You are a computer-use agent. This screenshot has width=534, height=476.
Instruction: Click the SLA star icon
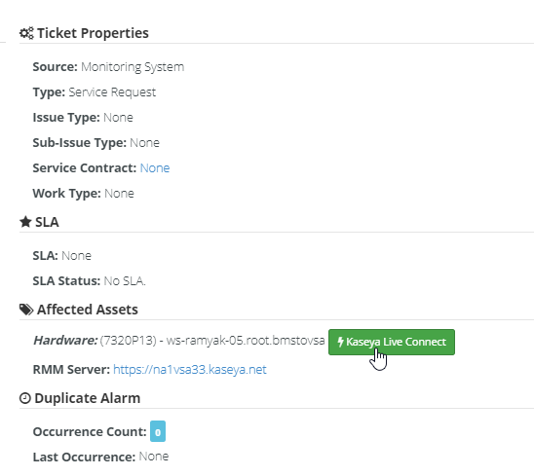tap(25, 222)
